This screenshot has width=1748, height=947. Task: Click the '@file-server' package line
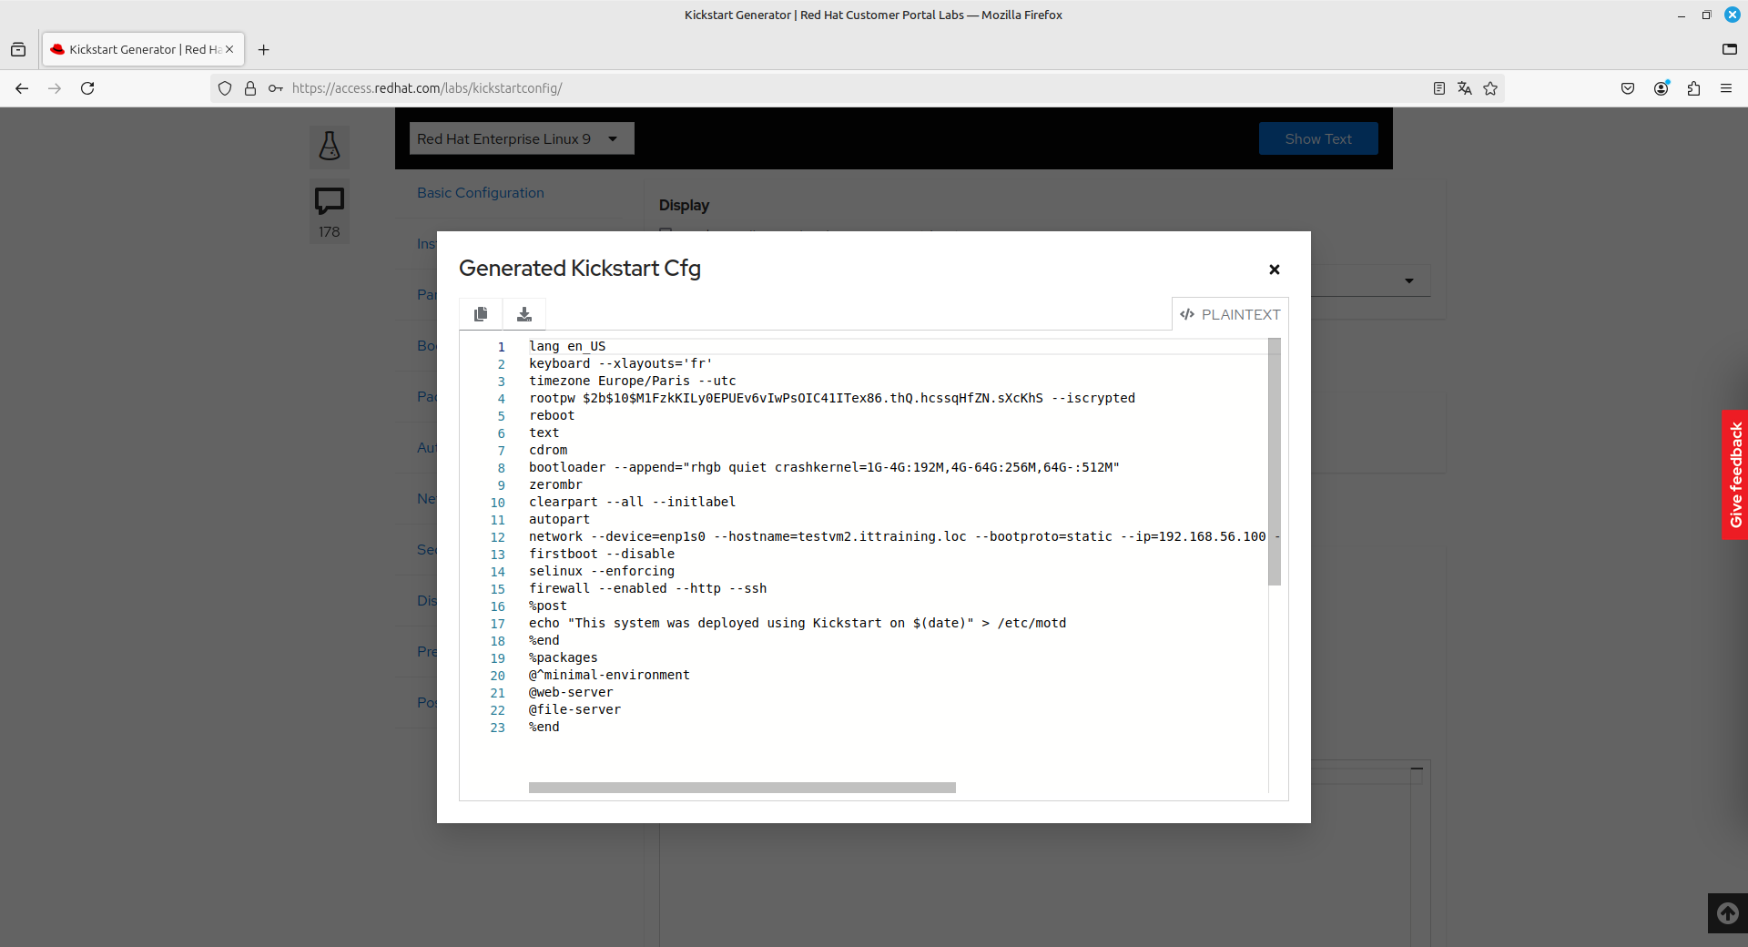(x=574, y=709)
